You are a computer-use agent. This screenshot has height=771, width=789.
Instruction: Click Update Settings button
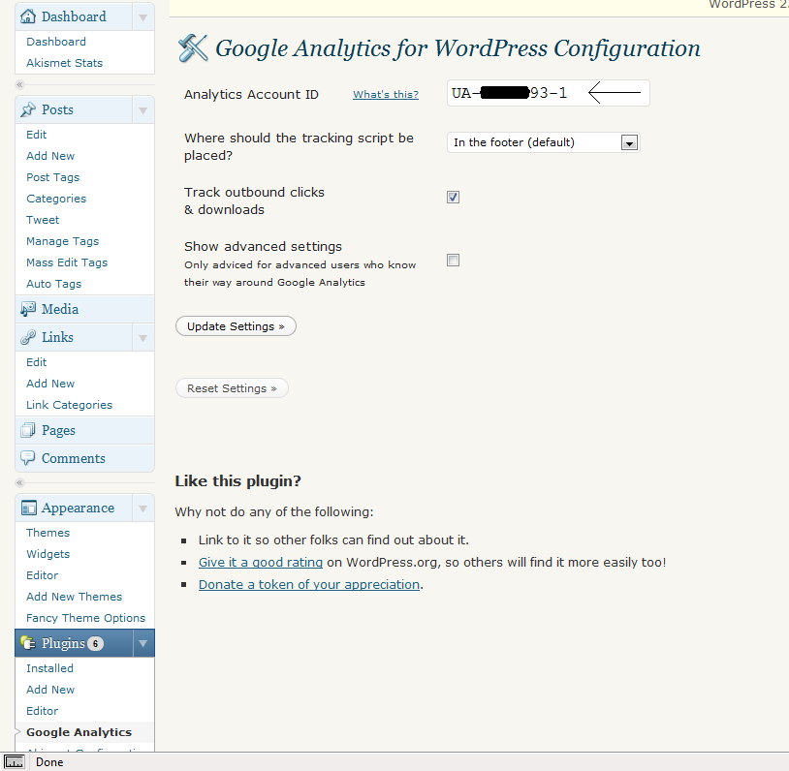236,325
